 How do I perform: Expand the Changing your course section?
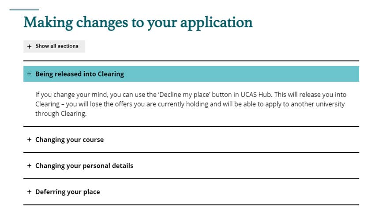tap(191, 139)
